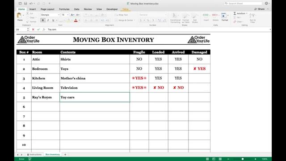Switch to Page Break Preview in status bar
The width and height of the screenshot is (286, 161).
(x=220, y=159)
